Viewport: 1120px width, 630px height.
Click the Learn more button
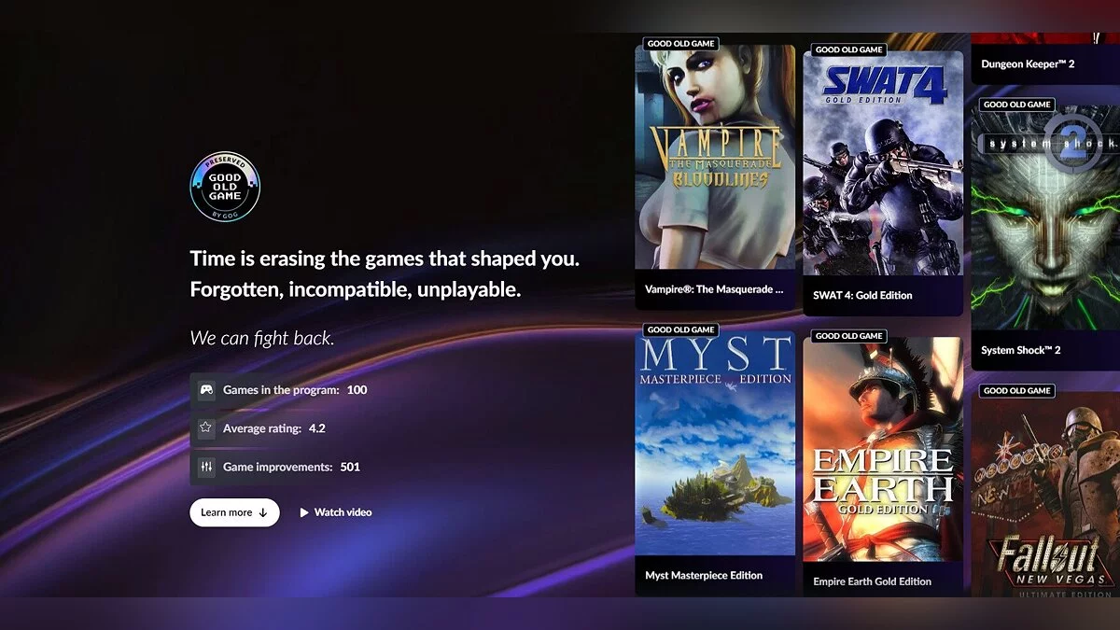point(234,512)
